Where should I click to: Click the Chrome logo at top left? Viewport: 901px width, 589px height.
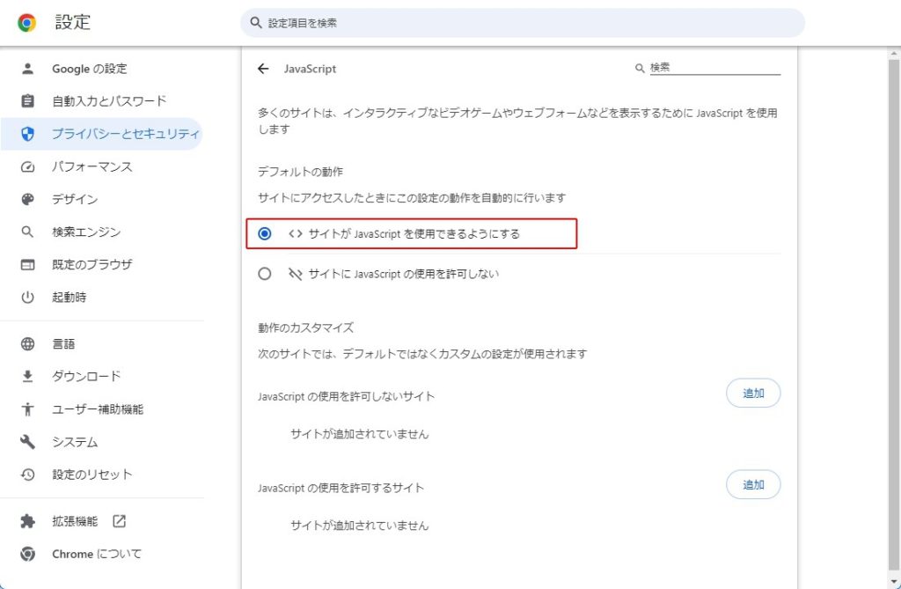point(27,23)
